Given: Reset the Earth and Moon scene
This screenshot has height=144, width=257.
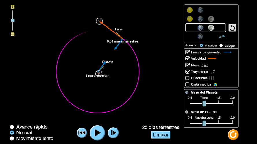Looking at the screenshot, I should point(232,28).
